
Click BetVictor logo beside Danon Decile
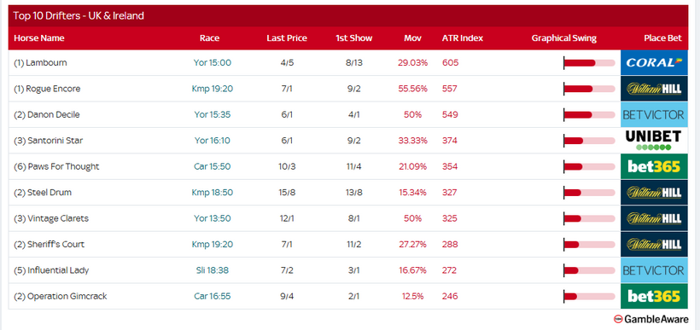tap(654, 114)
